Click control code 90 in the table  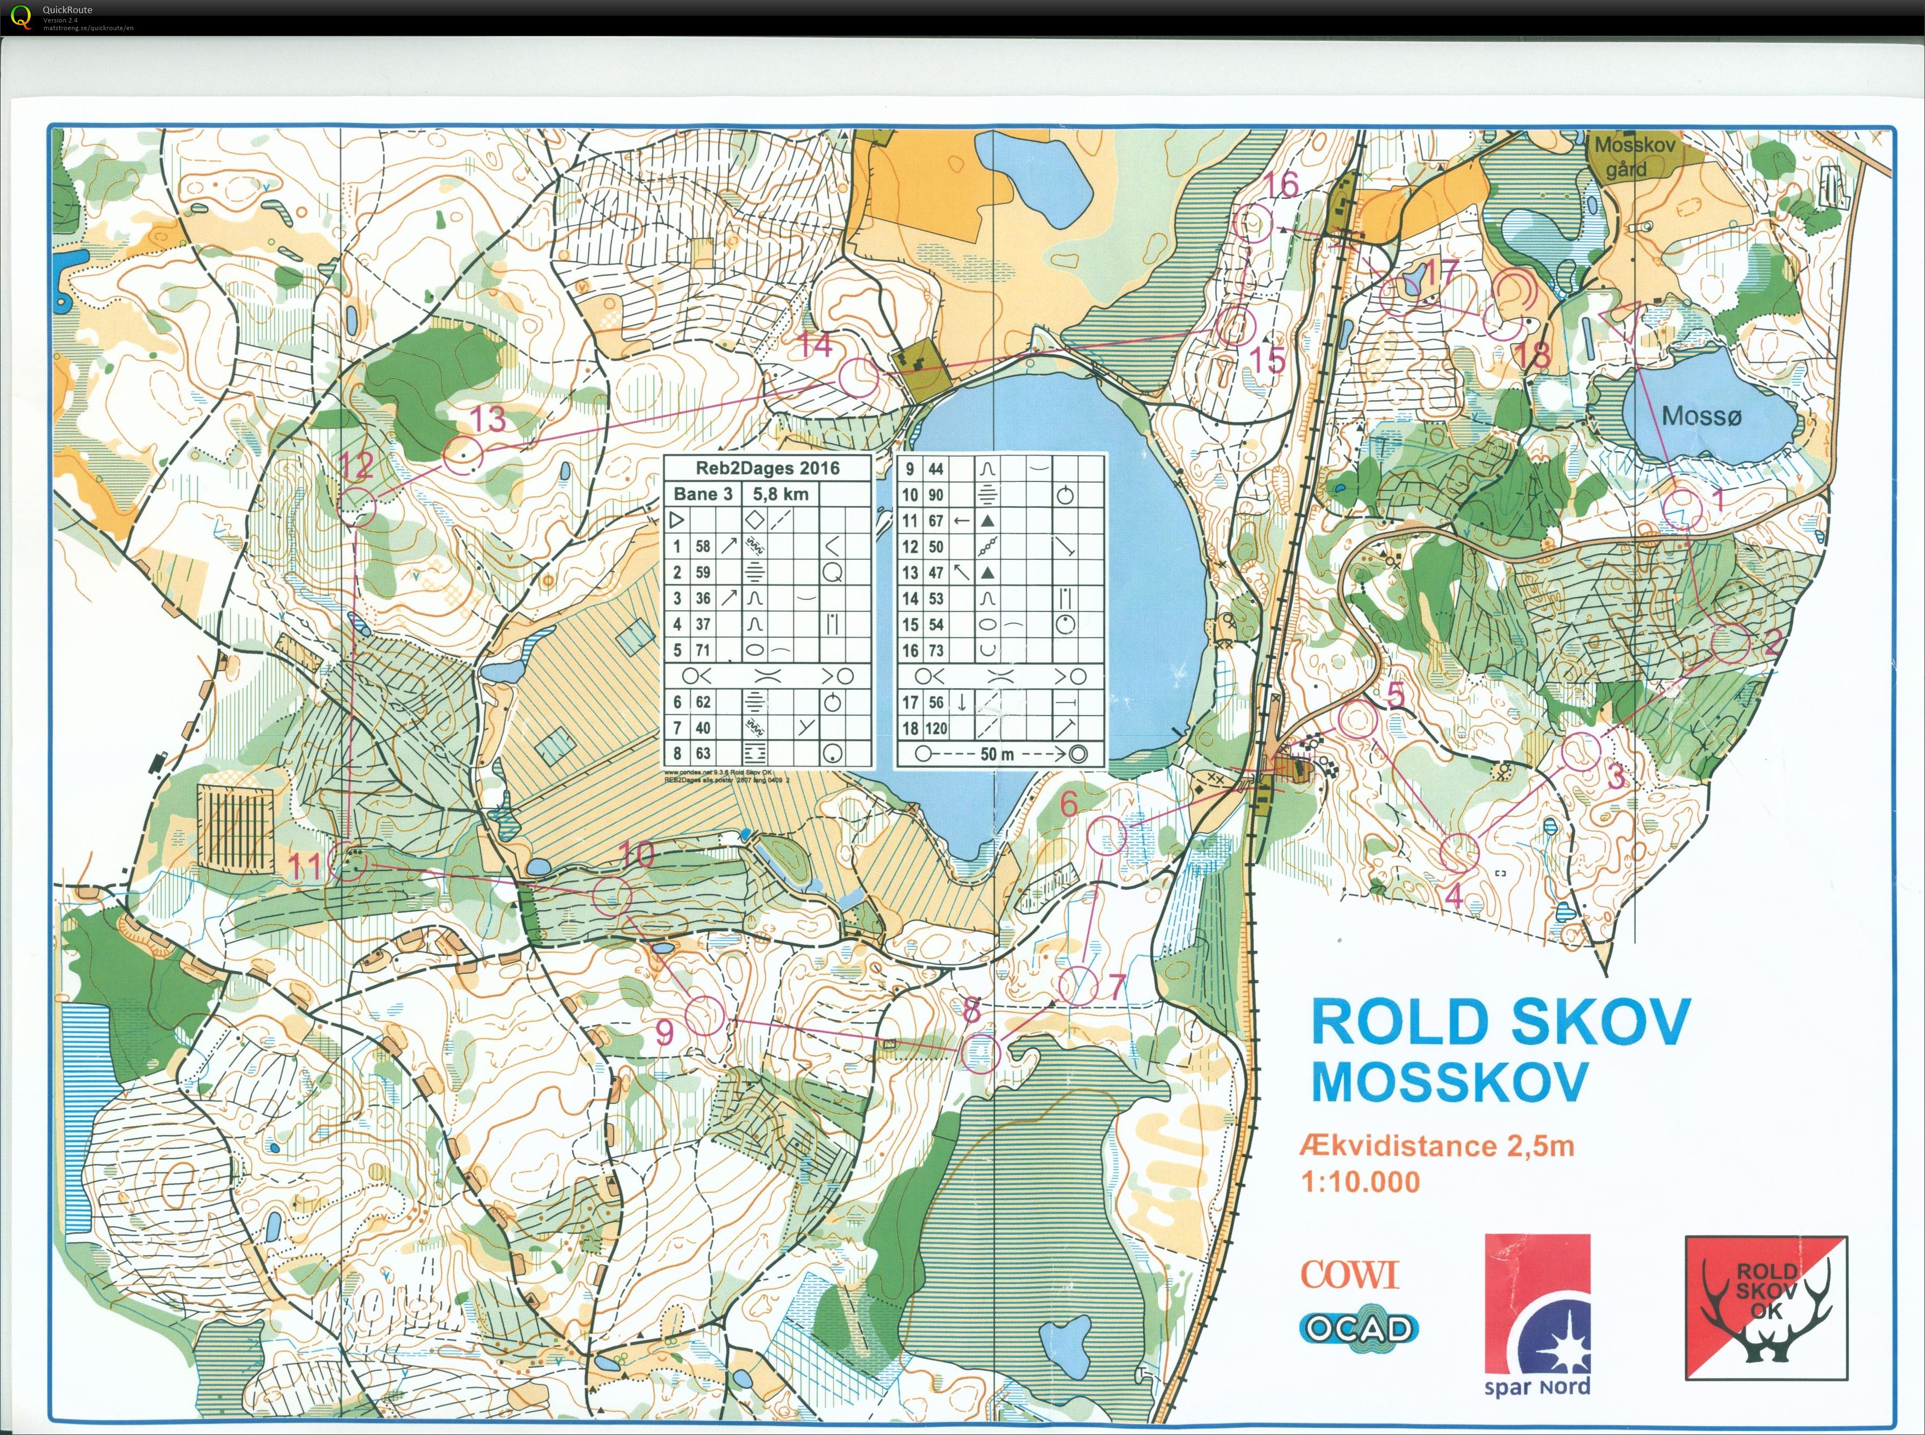tap(936, 495)
